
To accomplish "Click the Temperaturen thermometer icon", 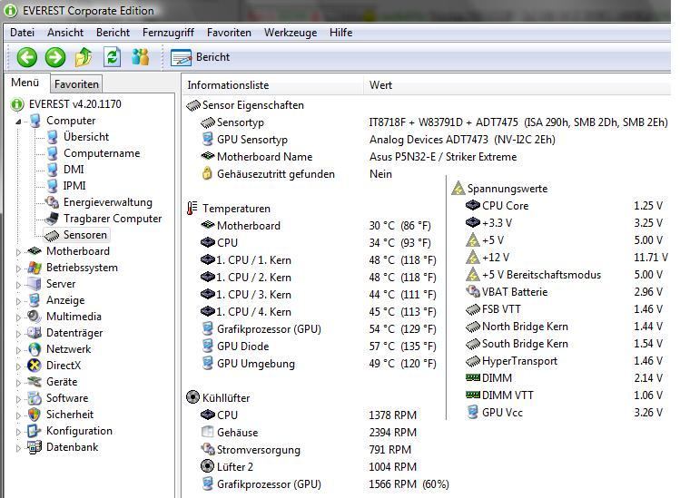I will coord(192,209).
